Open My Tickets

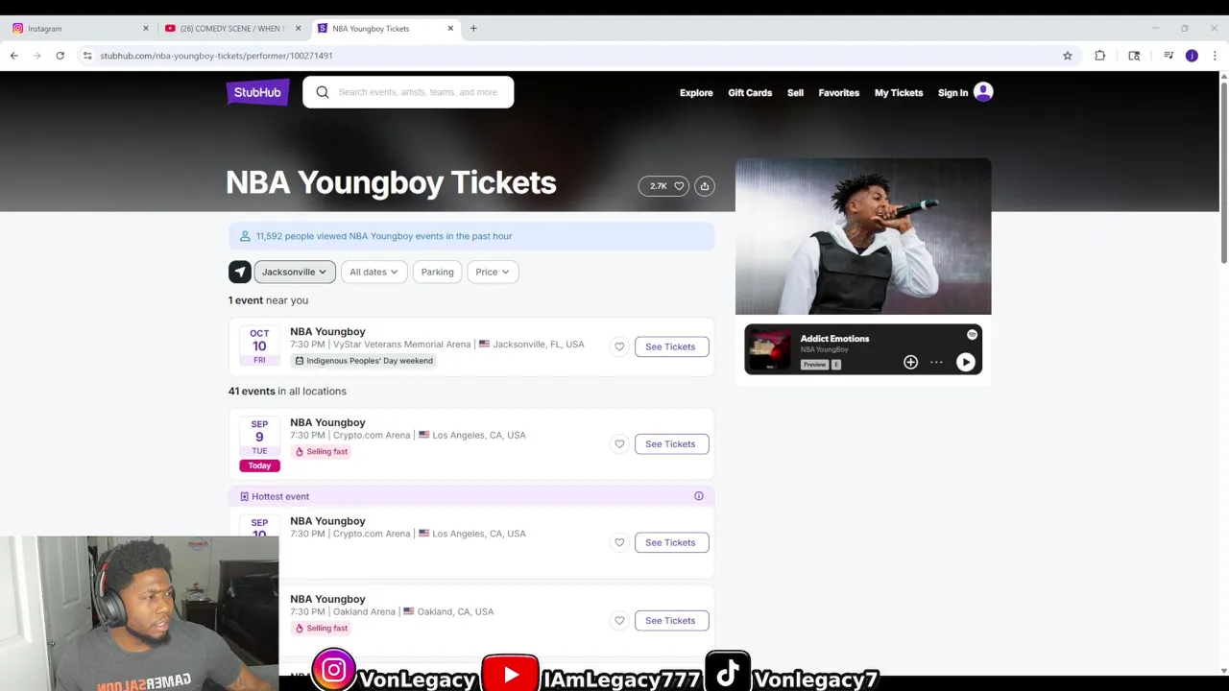899,93
